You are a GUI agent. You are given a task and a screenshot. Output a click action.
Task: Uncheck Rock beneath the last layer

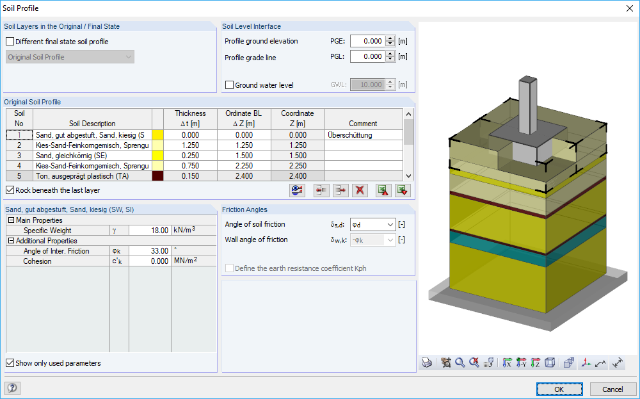(x=10, y=190)
